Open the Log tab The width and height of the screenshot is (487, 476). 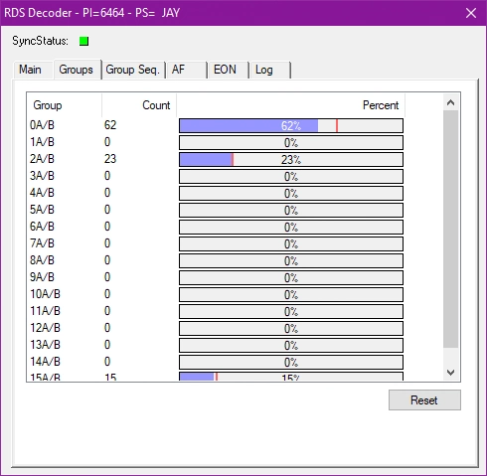270,70
